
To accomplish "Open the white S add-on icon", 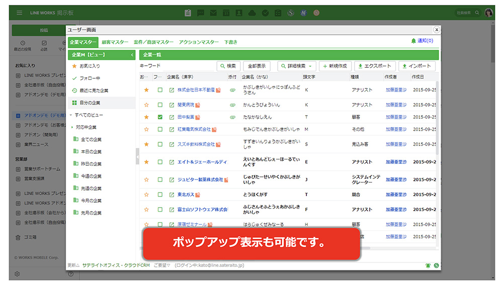I will point(291,13).
